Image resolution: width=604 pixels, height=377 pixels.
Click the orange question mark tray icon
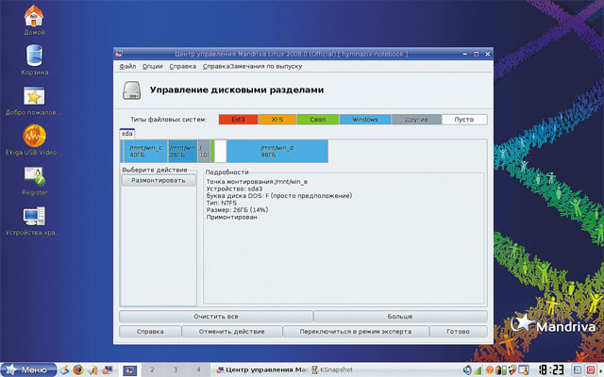pyautogui.click(x=489, y=370)
